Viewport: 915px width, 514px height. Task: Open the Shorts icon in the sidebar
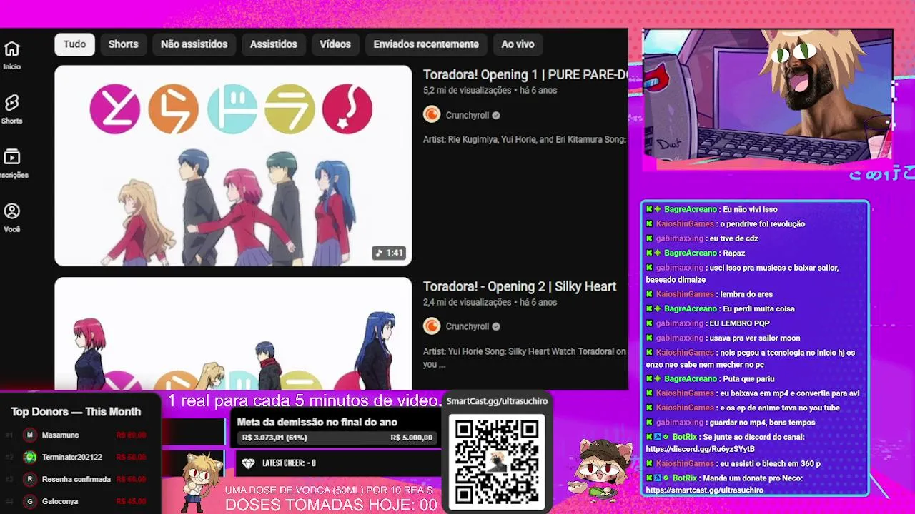click(11, 103)
